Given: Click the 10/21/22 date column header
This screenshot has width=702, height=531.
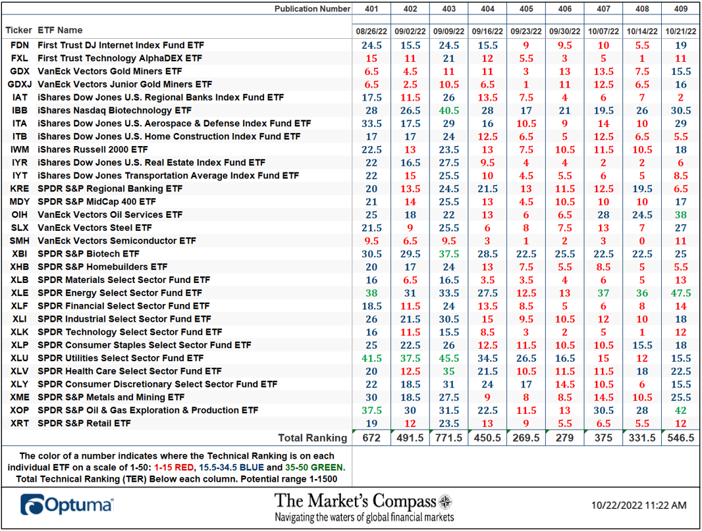Looking at the screenshot, I should click(x=681, y=32).
